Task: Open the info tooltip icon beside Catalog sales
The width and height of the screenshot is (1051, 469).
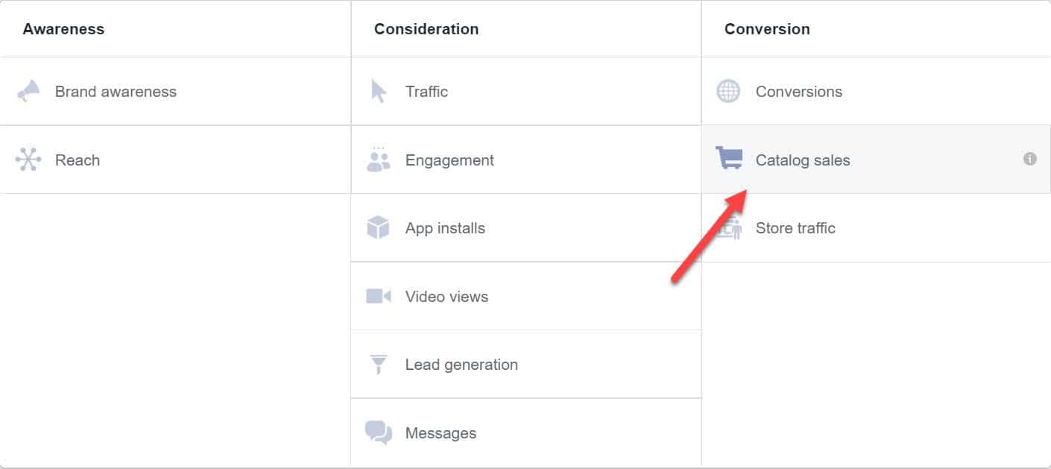Action: coord(1030,159)
